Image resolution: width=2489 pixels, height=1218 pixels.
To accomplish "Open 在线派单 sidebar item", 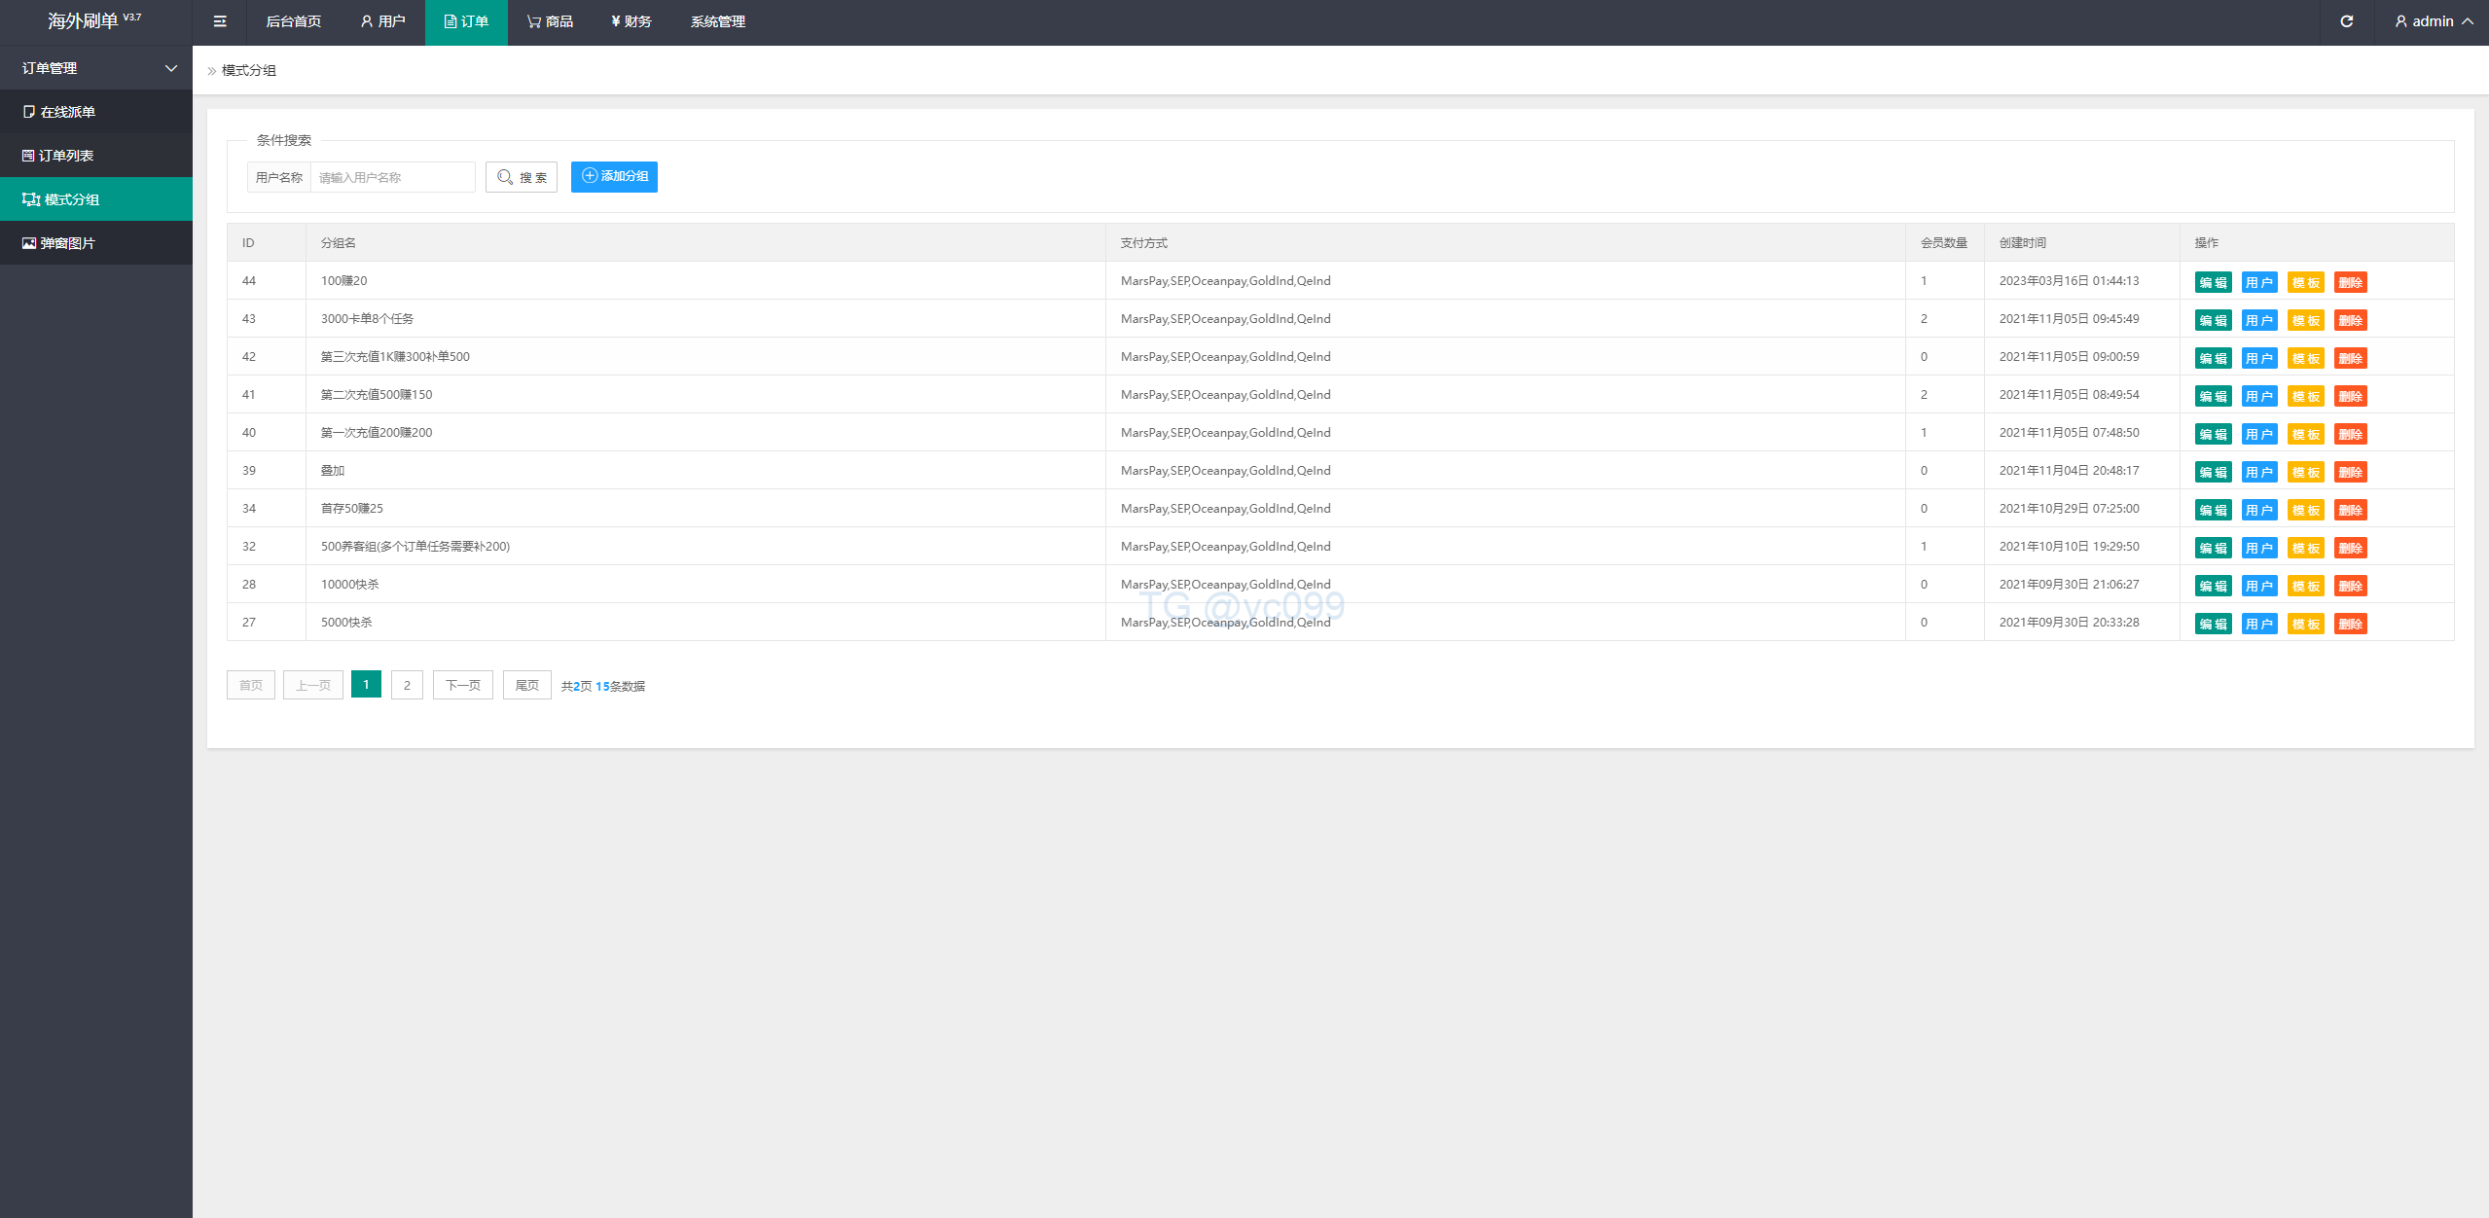I will [67, 112].
